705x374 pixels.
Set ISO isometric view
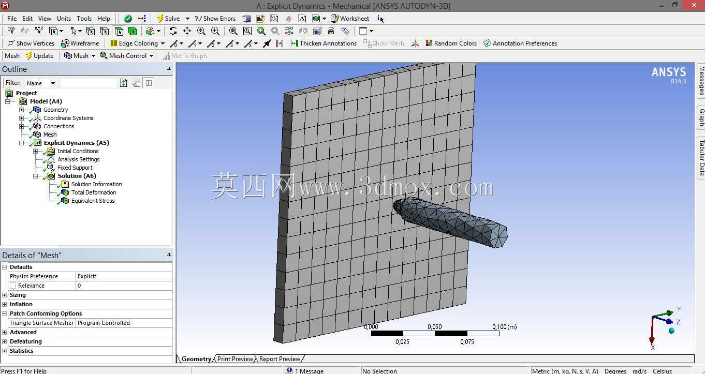click(289, 31)
